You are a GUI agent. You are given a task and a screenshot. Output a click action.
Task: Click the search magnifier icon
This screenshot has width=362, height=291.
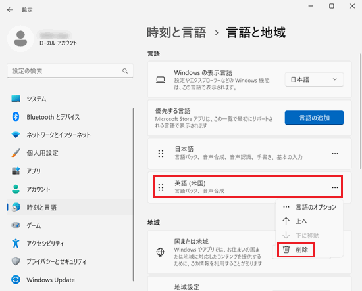click(x=125, y=71)
